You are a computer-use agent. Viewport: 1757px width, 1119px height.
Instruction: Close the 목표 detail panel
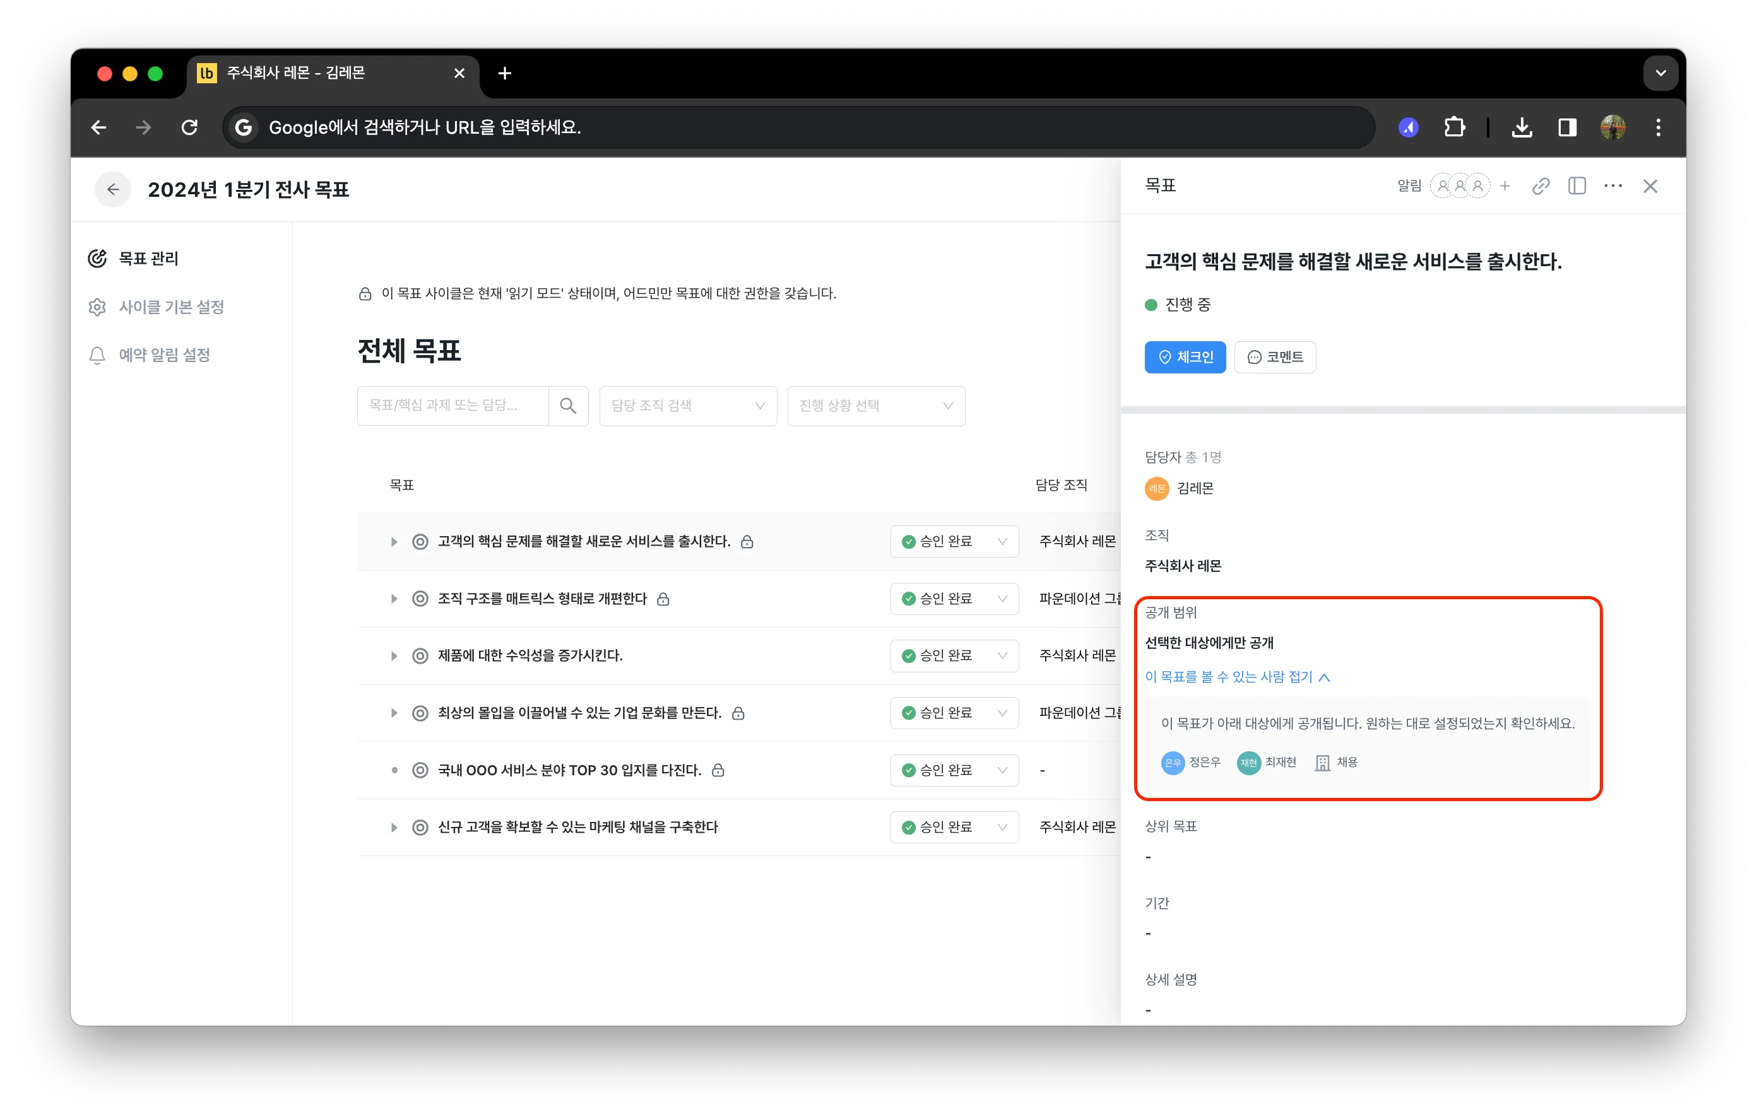(1650, 186)
